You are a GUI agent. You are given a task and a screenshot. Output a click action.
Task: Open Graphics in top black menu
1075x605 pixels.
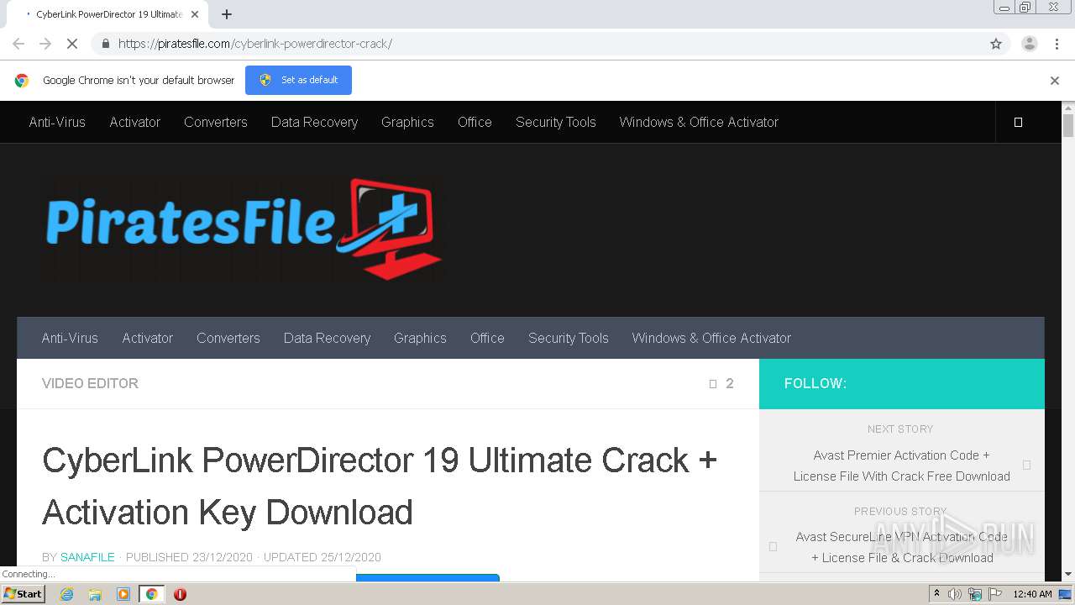(x=407, y=122)
